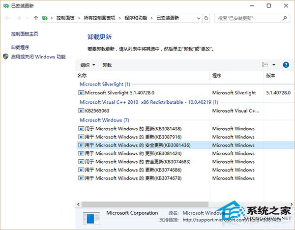The image size is (295, 230).
Task: Click the change view layout icon
Action: click(x=265, y=65)
